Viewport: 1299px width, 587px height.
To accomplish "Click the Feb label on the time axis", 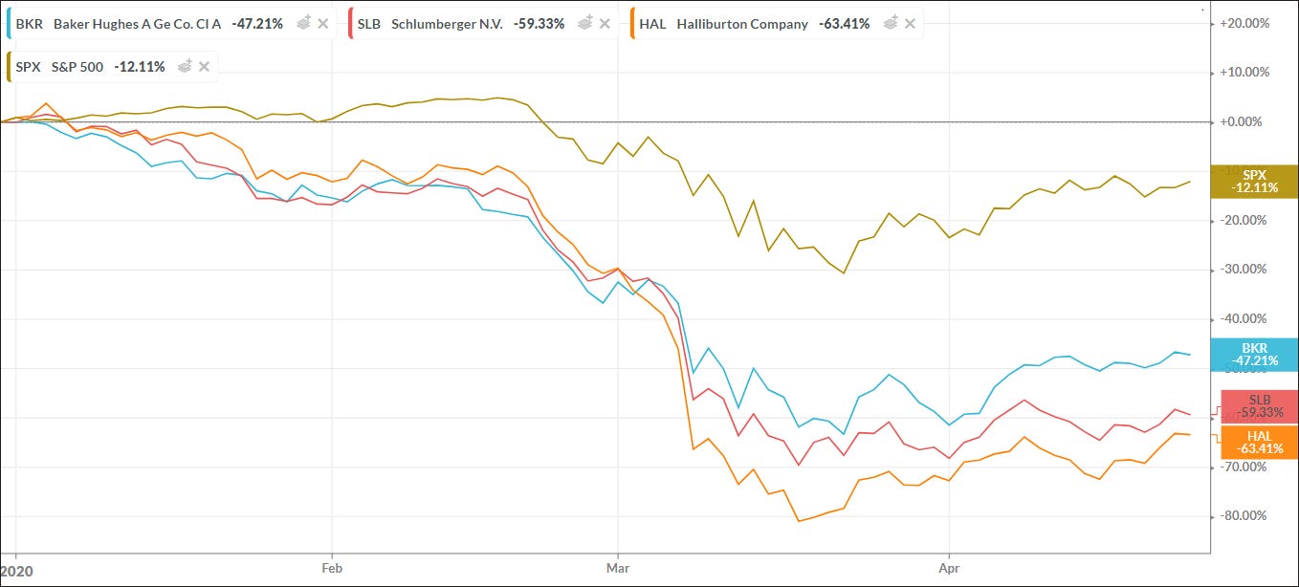I will 331,567.
